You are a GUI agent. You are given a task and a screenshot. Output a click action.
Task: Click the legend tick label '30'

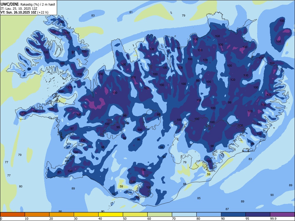(x=76, y=219)
